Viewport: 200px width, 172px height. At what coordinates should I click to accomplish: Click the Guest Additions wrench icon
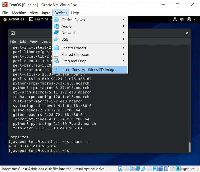coord(56,70)
